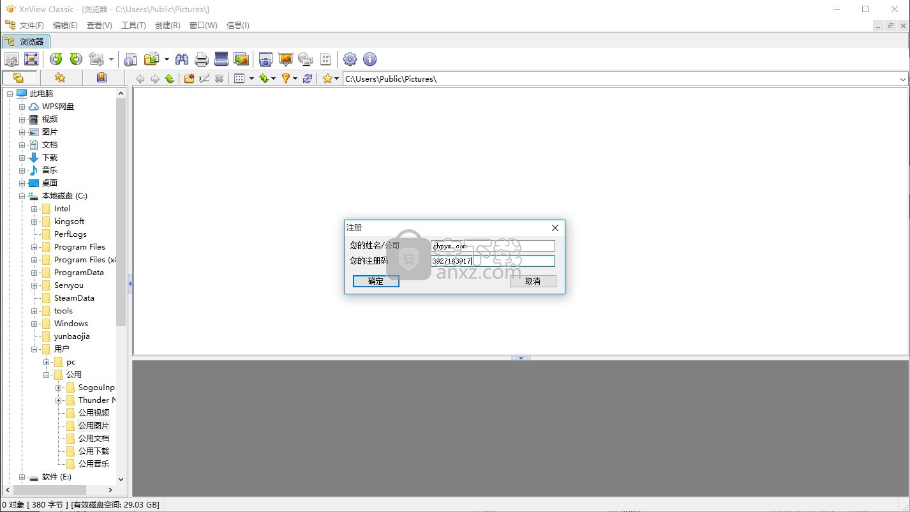The width and height of the screenshot is (910, 512).
Task: Open the 信息(I) menu
Action: 237,26
